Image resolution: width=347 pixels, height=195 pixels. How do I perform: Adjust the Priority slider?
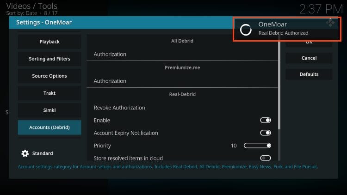click(x=257, y=146)
